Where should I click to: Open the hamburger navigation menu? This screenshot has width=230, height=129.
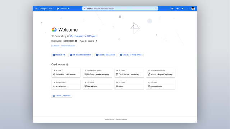pyautogui.click(x=36, y=9)
